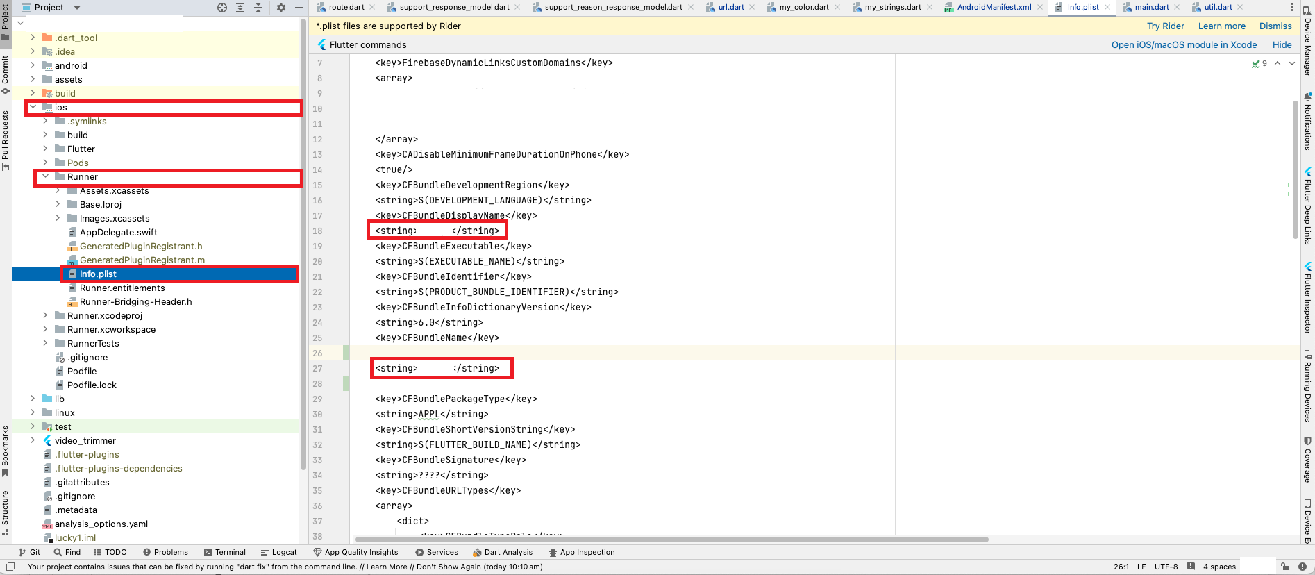Jump to next highlighted error arrow
Viewport: 1315px width, 575px height.
click(x=1291, y=63)
